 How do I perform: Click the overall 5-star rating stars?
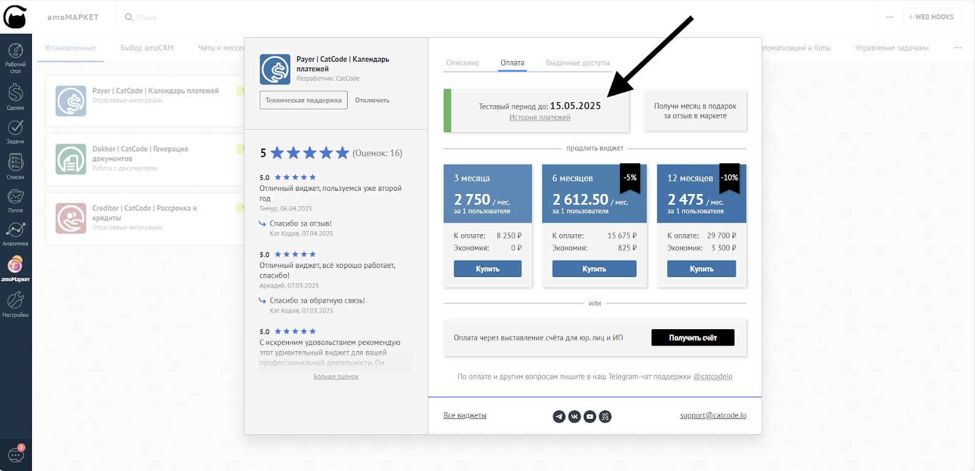click(x=310, y=153)
